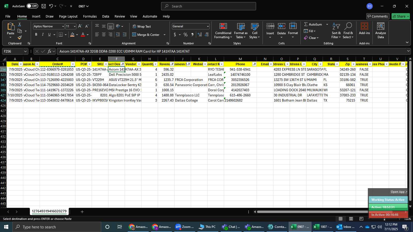The image size is (413, 232).
Task: Click the Increase Indent icon
Action: pyautogui.click(x=125, y=35)
